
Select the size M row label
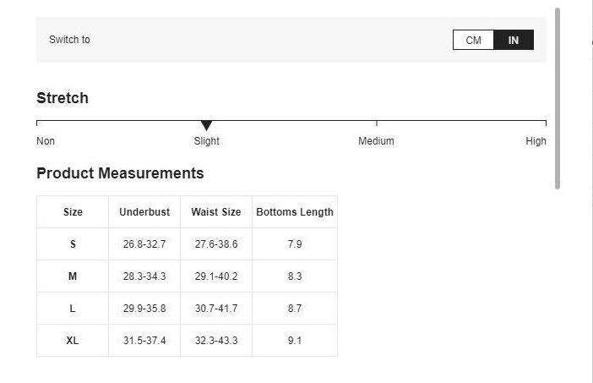[73, 276]
